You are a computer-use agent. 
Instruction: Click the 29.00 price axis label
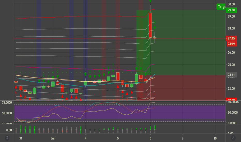[x=231, y=16]
